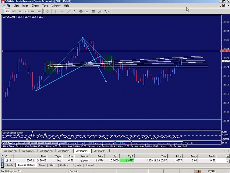Sort history by S / L column
This screenshot has width=230, height=173.
(x=112, y=156)
